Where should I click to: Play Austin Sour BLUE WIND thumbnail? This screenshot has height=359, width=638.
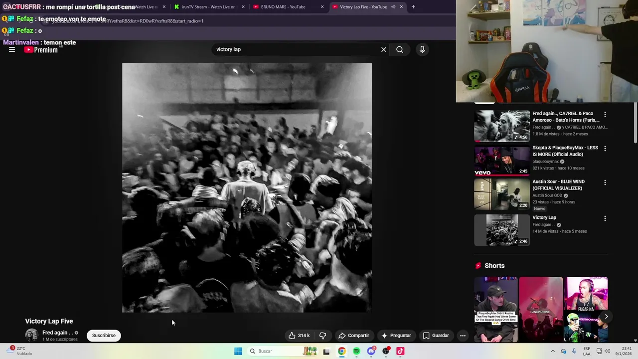point(502,194)
